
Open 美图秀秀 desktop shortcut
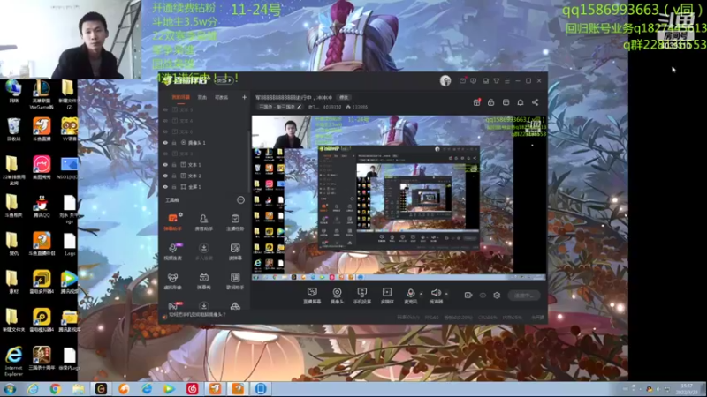(42, 168)
